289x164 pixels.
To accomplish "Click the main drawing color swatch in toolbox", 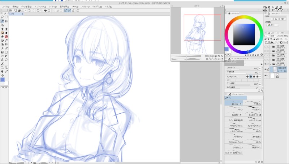I will coord(3,80).
